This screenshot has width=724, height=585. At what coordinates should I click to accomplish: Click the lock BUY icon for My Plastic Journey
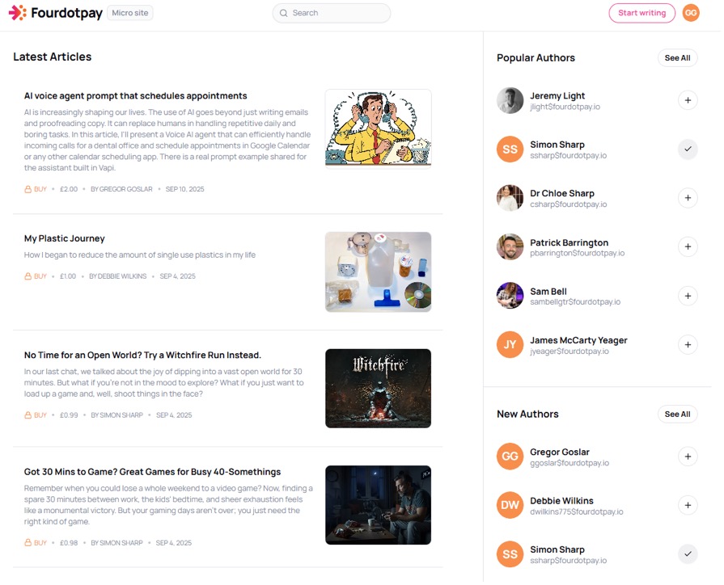[28, 277]
